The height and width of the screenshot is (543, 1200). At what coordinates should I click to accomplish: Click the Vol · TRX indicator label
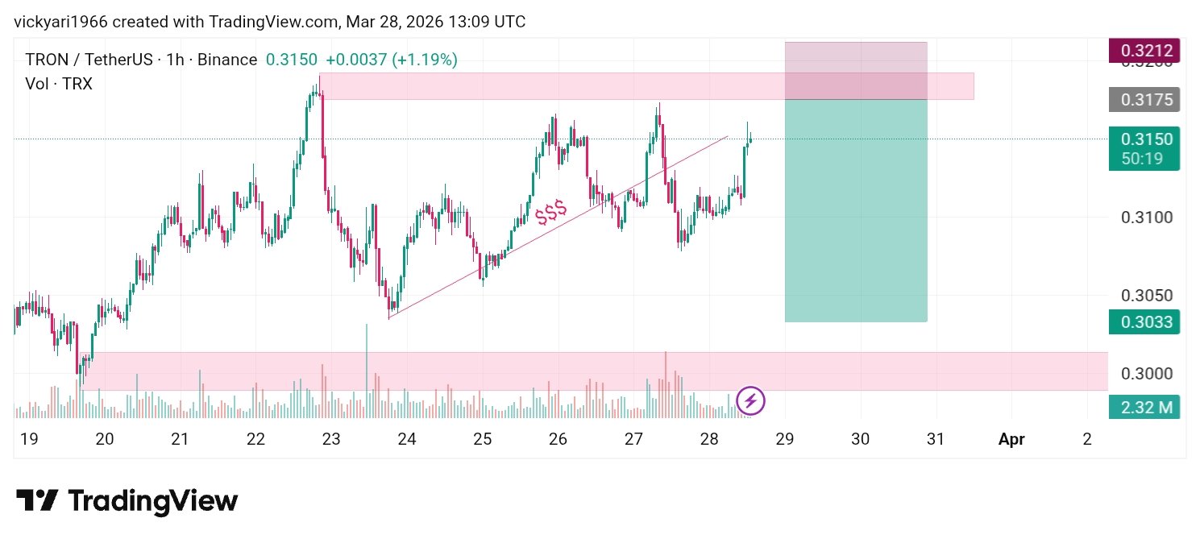pos(59,83)
